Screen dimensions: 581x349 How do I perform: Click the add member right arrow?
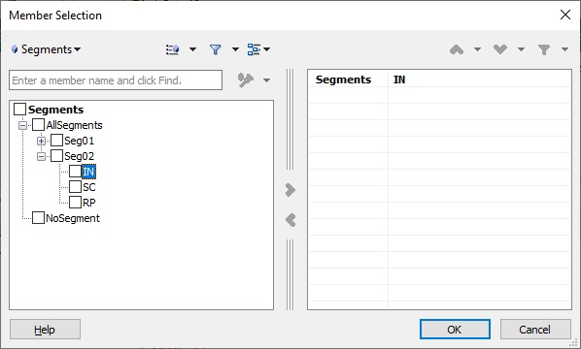pyautogui.click(x=290, y=190)
